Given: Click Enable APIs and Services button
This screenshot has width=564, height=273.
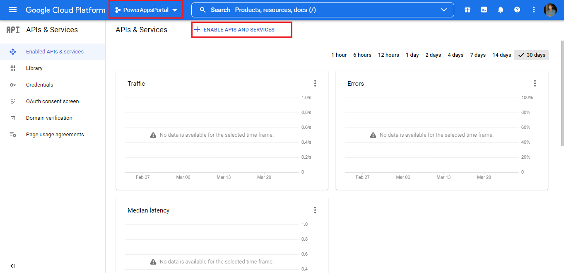Looking at the screenshot, I should pyautogui.click(x=239, y=30).
